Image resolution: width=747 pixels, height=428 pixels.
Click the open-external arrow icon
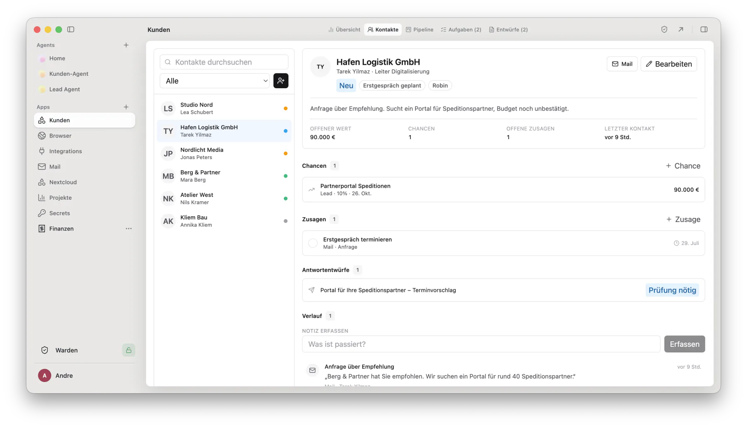(681, 29)
